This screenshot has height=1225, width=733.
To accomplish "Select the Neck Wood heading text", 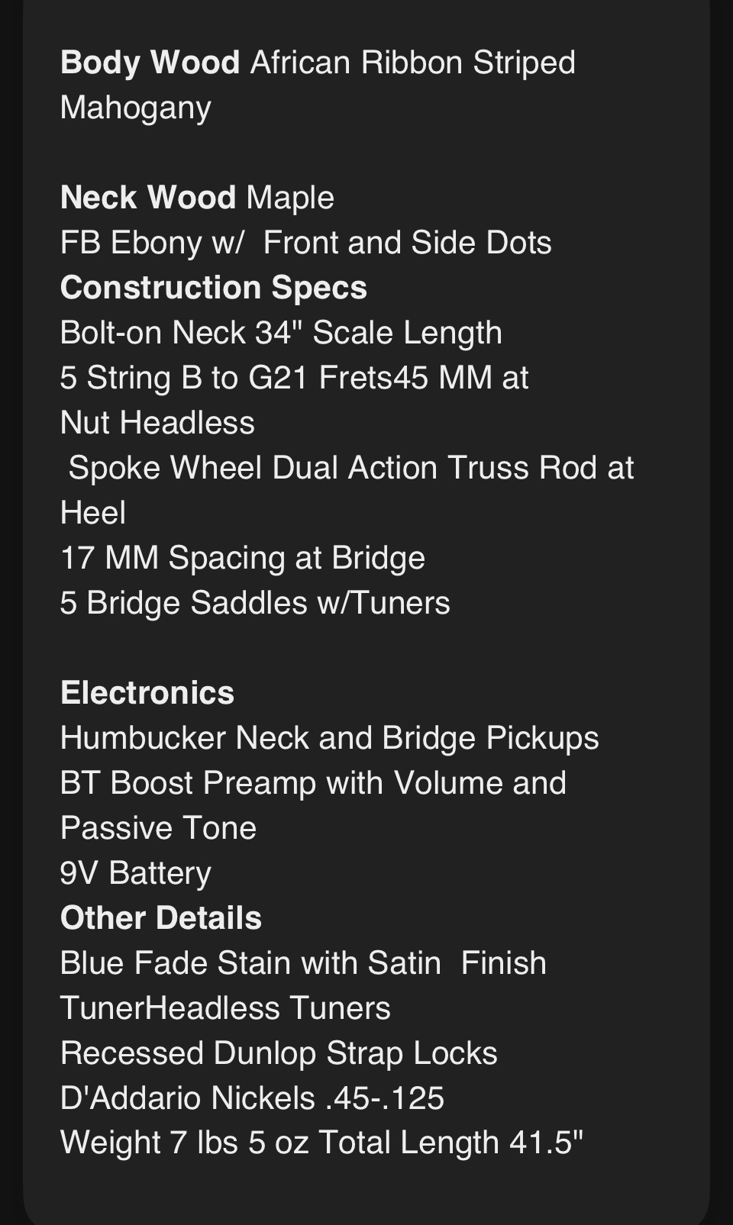I will coord(147,198).
